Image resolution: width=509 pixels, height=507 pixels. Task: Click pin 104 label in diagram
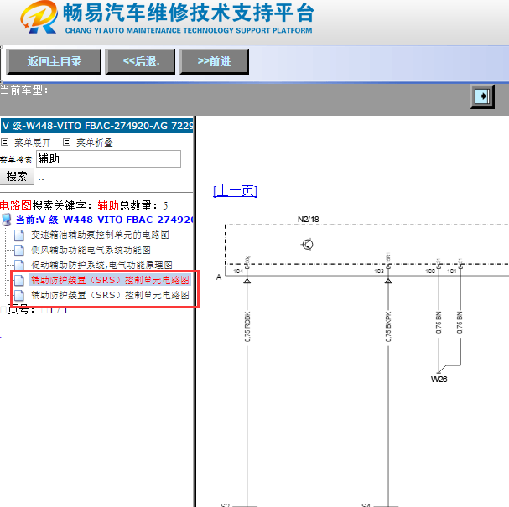238,272
